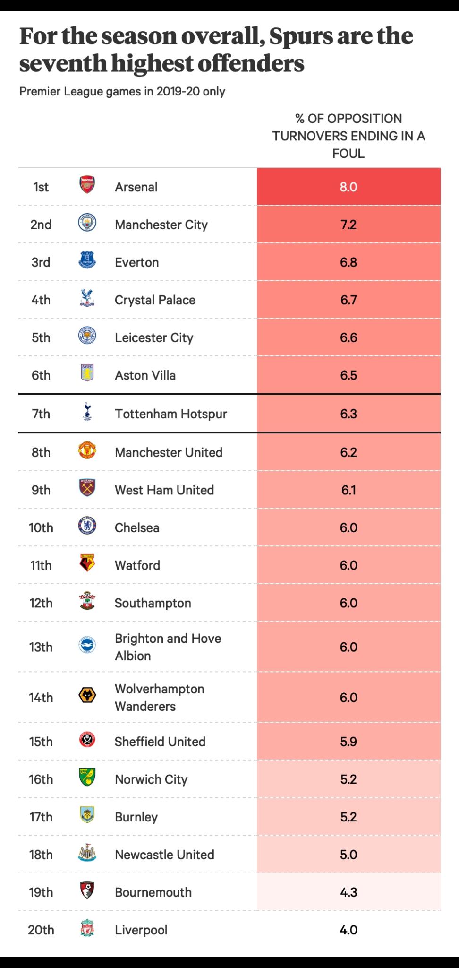Tap the Watford badge icon

tap(87, 563)
